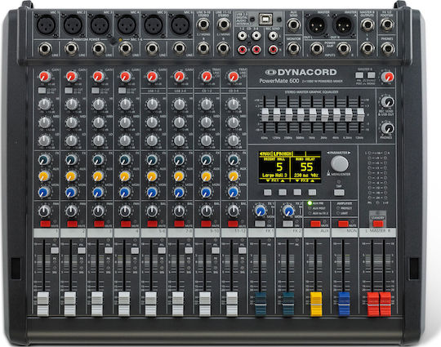441x347 pixels.
Task: Click the USB 1-2 channel red gain knob
Action: (x=152, y=76)
